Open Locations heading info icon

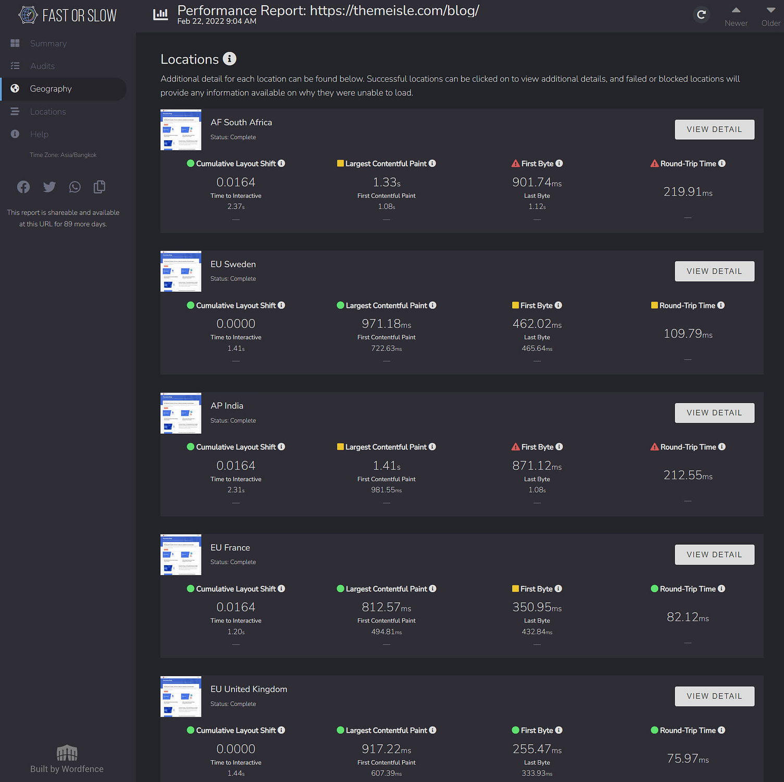point(230,59)
